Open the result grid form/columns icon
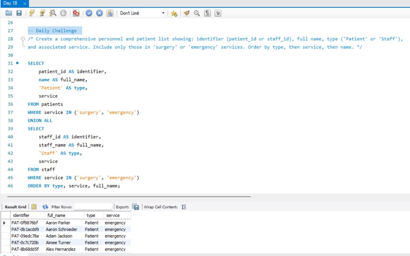Screen dimensions: 410x256 click(34, 207)
